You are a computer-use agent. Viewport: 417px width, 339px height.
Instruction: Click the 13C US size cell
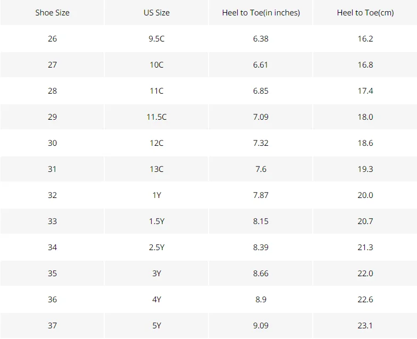click(x=156, y=169)
